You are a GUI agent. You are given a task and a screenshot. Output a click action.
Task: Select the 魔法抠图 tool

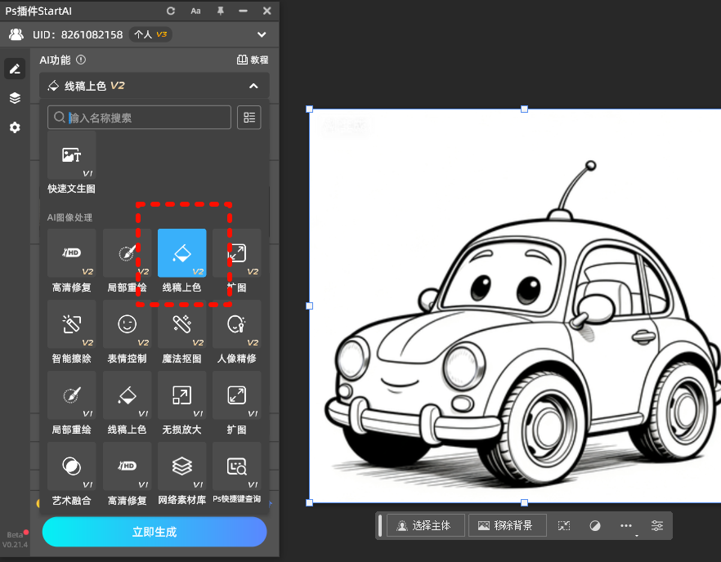(x=181, y=324)
